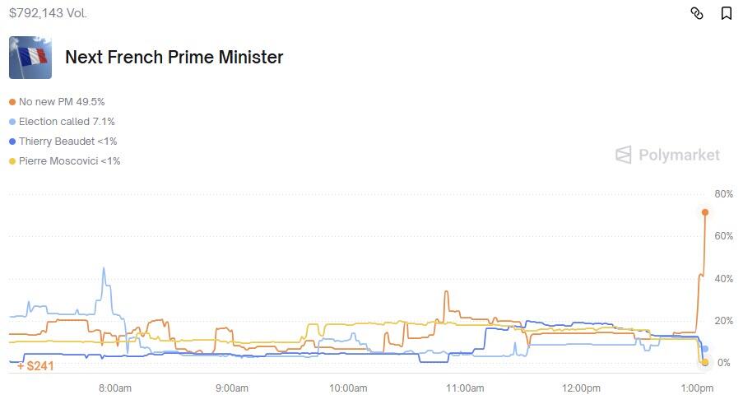
Task: Open the Next French Prime Minister title
Action: [174, 58]
